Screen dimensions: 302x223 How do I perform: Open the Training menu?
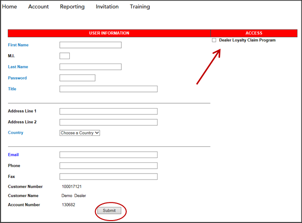140,7
